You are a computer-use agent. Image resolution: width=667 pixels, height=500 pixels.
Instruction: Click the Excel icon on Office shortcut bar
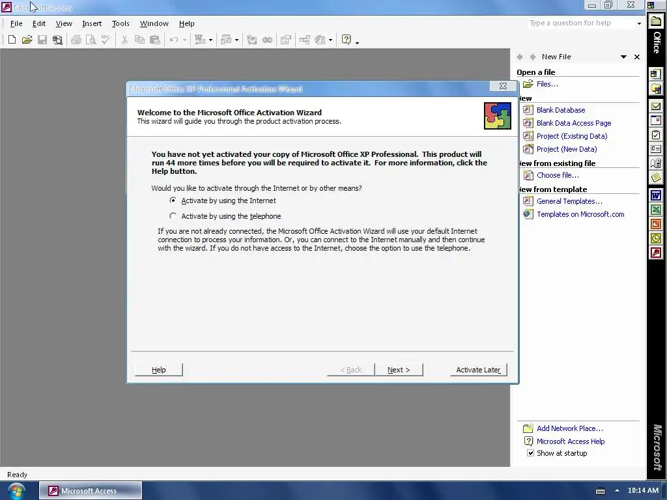(x=656, y=210)
